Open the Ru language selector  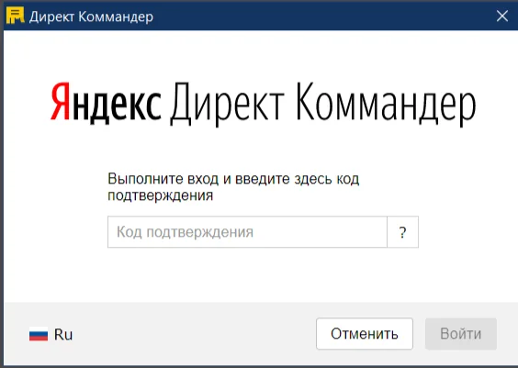pos(51,334)
